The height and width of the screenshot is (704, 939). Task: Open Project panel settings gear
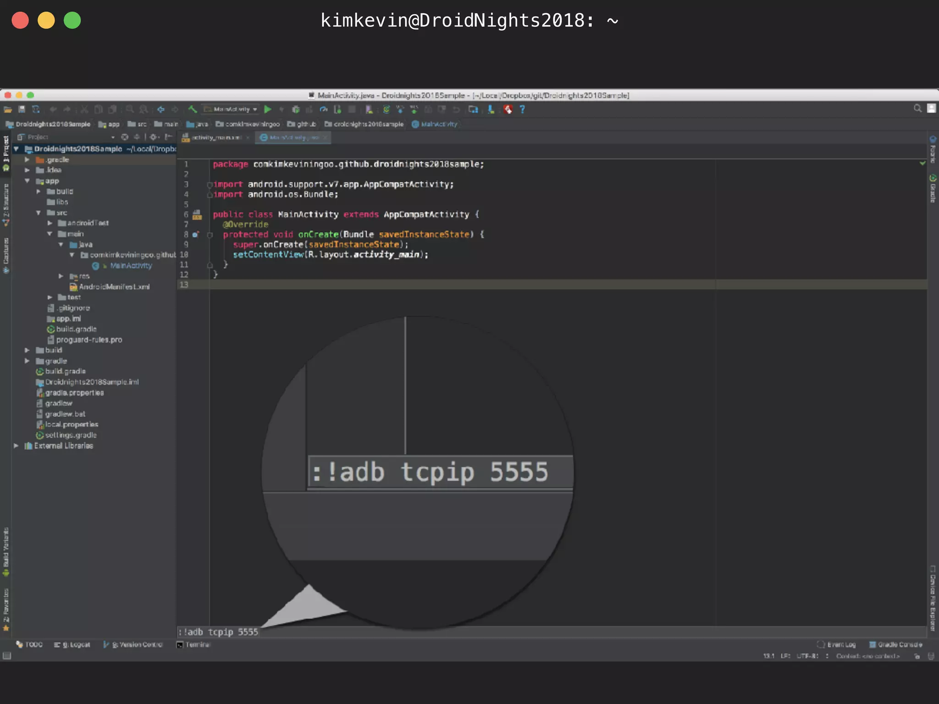point(154,137)
